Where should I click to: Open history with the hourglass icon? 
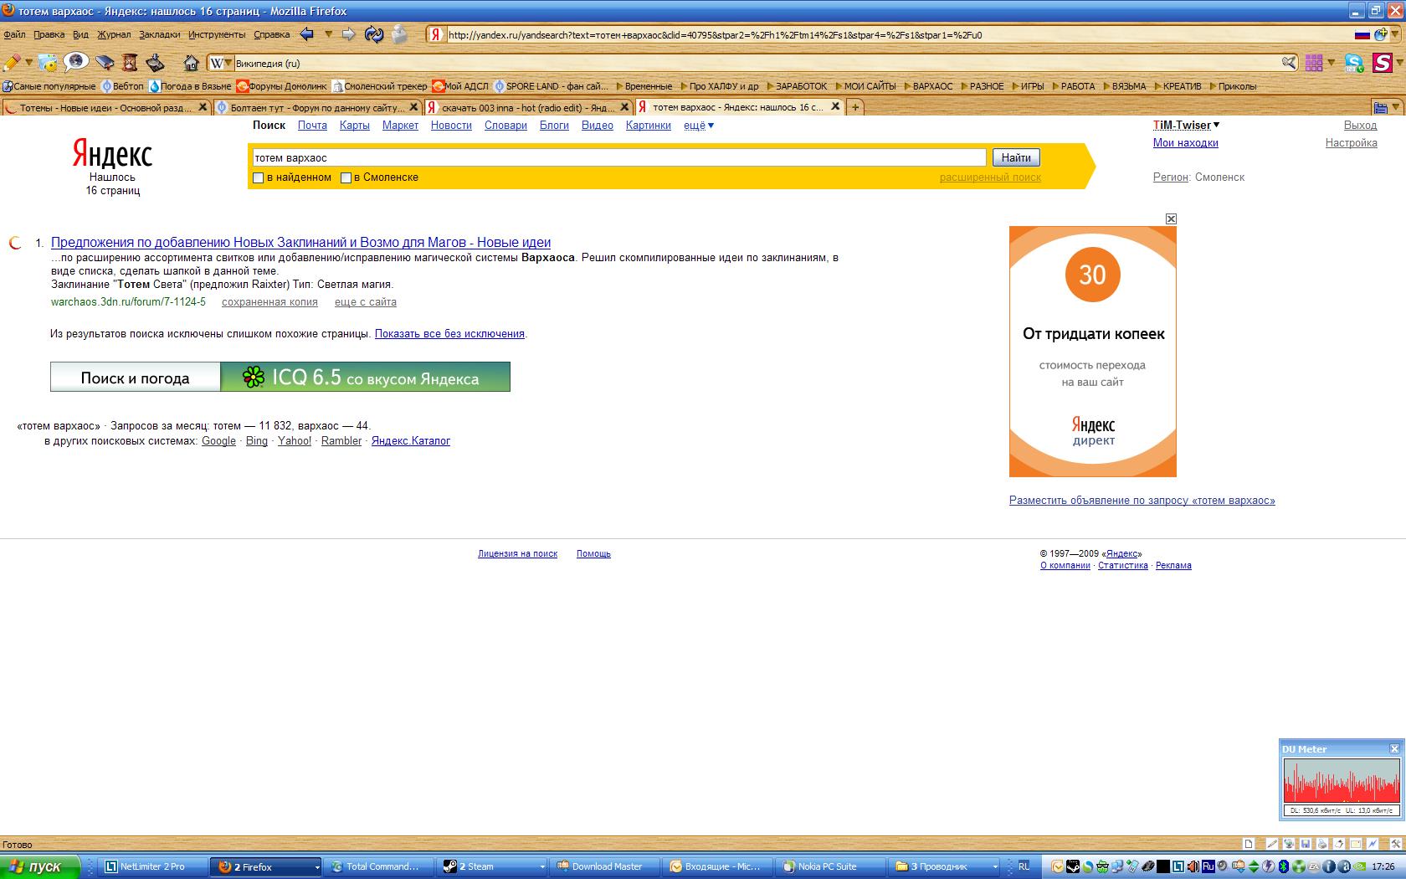(130, 63)
